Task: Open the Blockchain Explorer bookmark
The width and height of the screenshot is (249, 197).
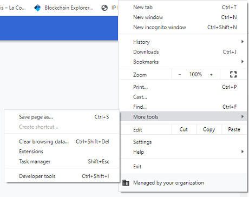Action: [64, 8]
